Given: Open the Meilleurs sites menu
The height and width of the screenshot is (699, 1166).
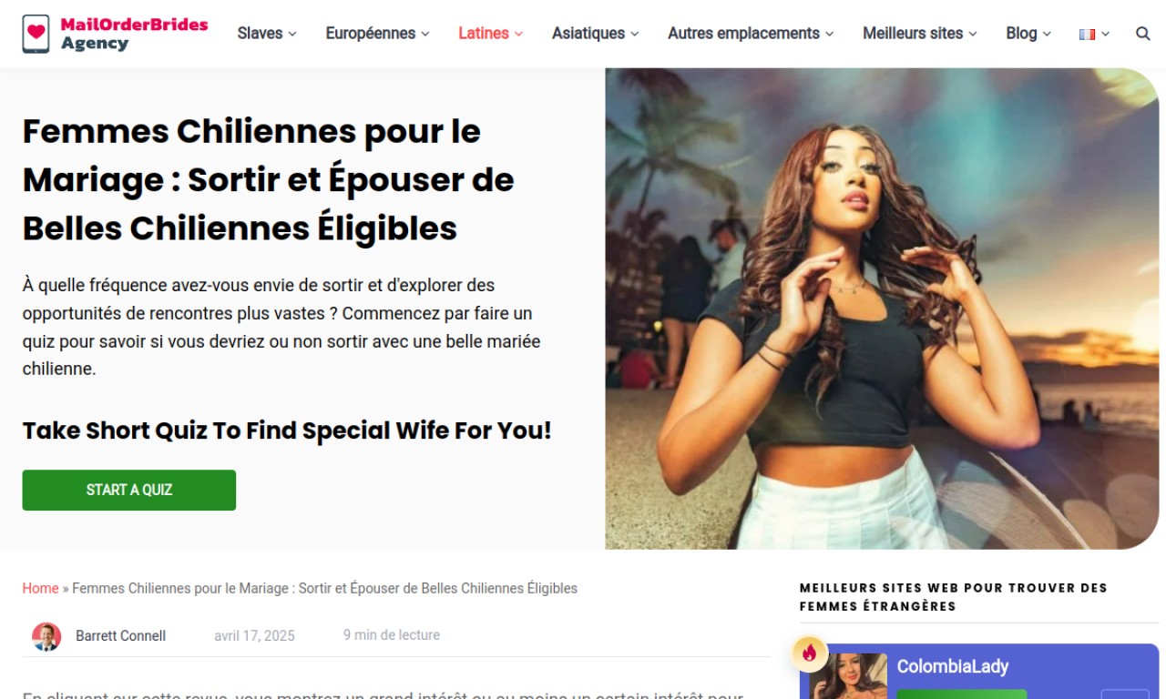Looking at the screenshot, I should click(x=920, y=34).
